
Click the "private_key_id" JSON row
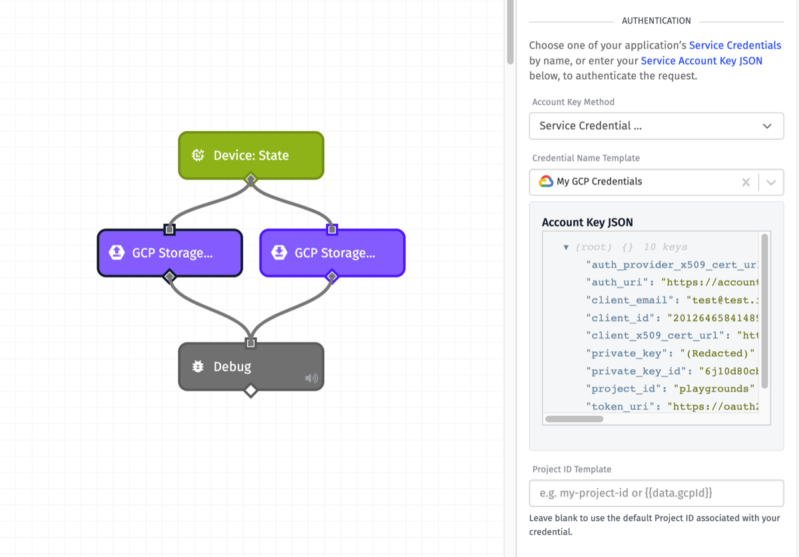[x=672, y=371]
